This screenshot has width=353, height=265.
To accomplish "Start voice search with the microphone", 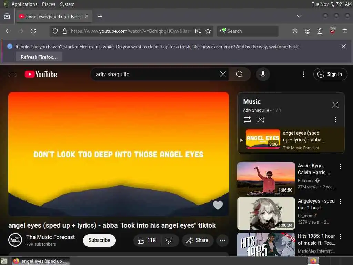I will click(263, 74).
